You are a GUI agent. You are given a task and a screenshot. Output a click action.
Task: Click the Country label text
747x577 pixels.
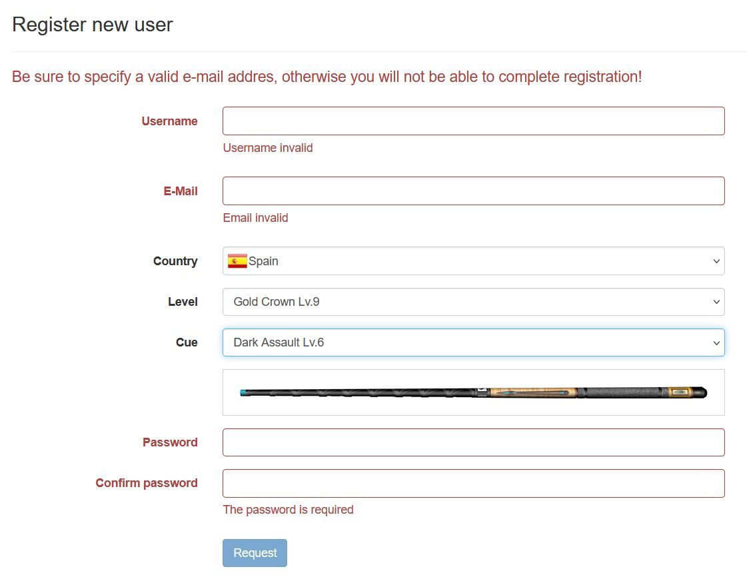(175, 261)
